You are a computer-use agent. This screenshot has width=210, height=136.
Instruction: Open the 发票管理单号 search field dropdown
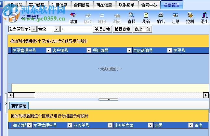point(34,29)
